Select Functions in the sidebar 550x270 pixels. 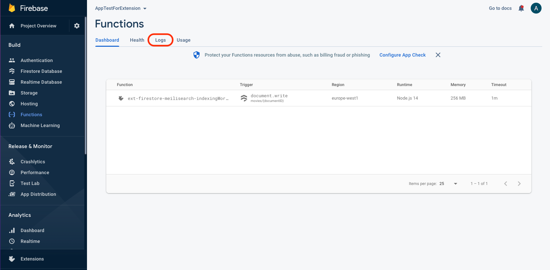[x=31, y=115]
